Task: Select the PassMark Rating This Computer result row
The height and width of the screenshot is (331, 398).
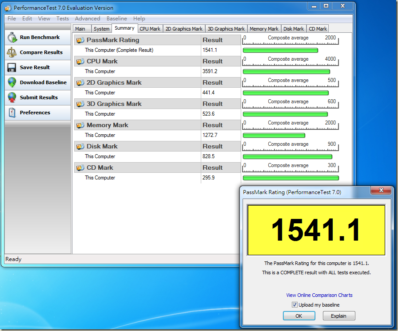Action: [x=119, y=50]
